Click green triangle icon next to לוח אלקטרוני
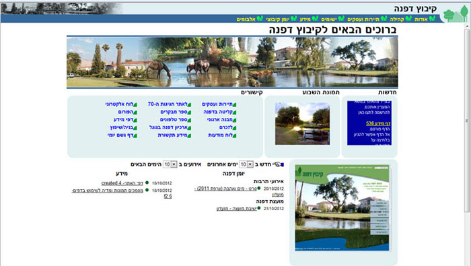Screen dimensions: 471x266 [135, 104]
